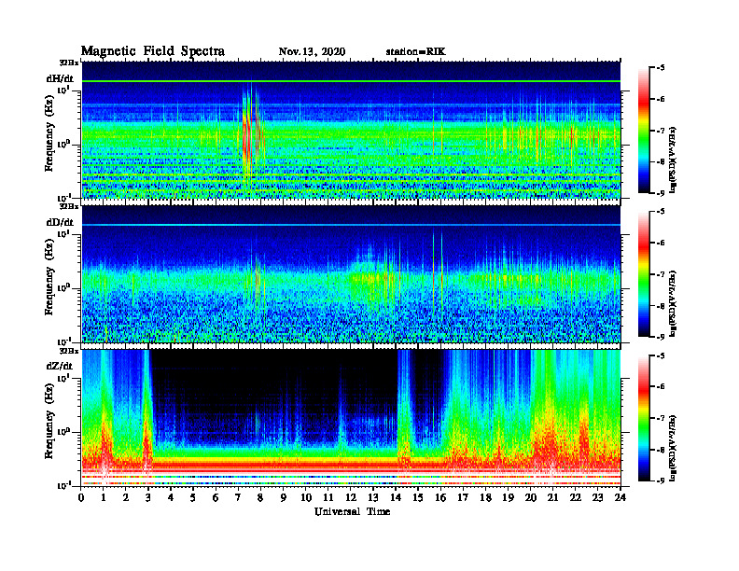The height and width of the screenshot is (571, 739).
Task: Select the dH/dt panel label
Action: [60, 78]
